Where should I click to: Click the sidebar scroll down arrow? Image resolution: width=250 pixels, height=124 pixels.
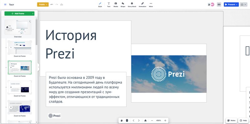pyautogui.click(x=37, y=122)
